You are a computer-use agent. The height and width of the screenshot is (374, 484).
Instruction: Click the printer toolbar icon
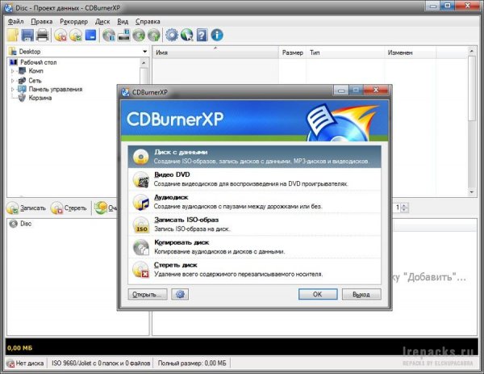[42, 36]
